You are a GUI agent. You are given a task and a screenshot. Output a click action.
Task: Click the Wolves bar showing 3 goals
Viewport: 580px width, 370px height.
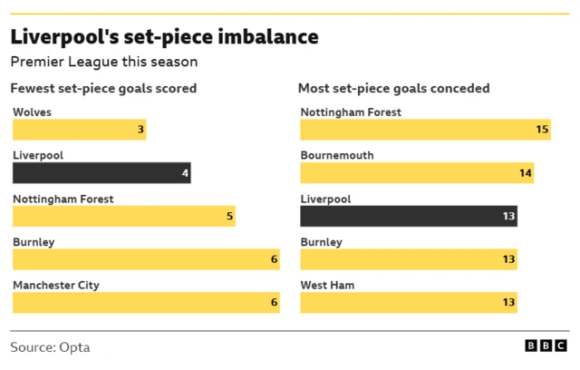(x=79, y=130)
